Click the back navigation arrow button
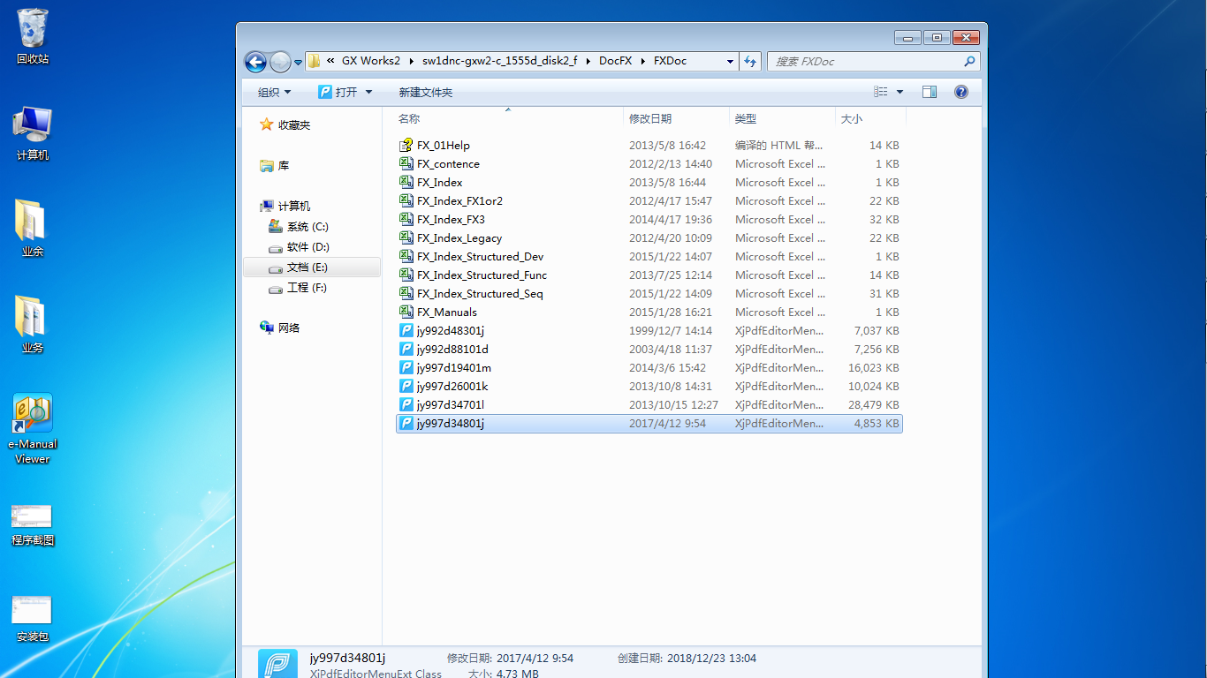The image size is (1207, 678). (255, 62)
